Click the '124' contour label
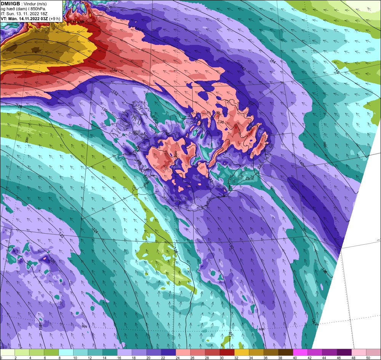This screenshot has width=381, height=360. click(x=95, y=231)
